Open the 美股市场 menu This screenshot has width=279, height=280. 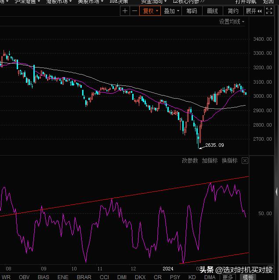[91, 2]
